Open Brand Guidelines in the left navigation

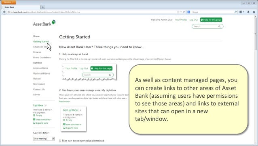pos(42,58)
